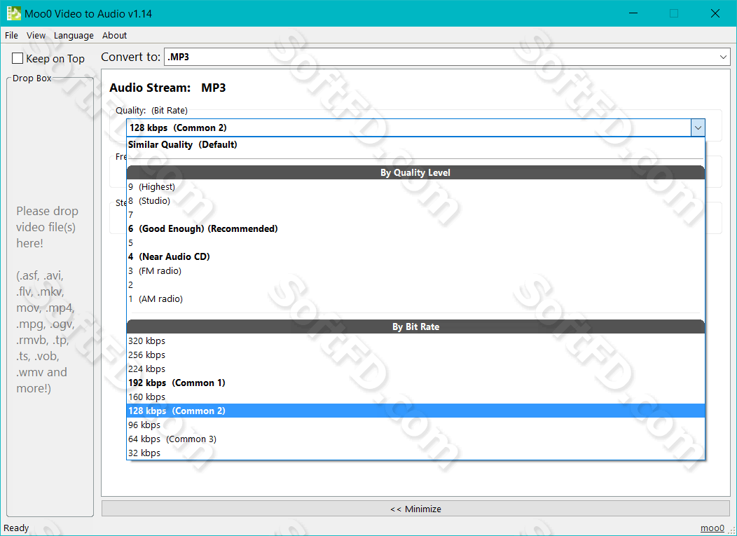Screen dimensions: 737x536
Task: Select quality level 5
Action: click(416, 243)
